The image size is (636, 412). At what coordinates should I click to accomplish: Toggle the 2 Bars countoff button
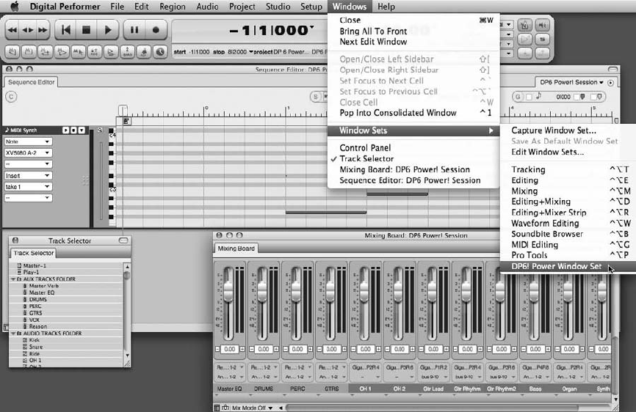(127, 52)
